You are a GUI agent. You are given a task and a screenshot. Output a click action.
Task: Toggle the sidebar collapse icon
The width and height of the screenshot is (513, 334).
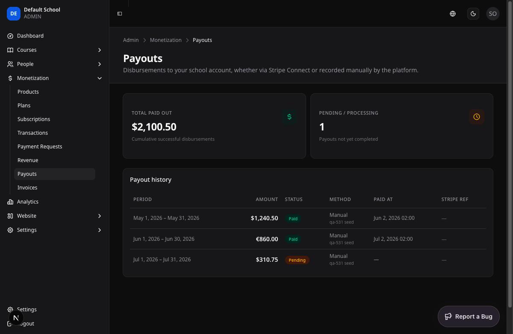(x=120, y=14)
